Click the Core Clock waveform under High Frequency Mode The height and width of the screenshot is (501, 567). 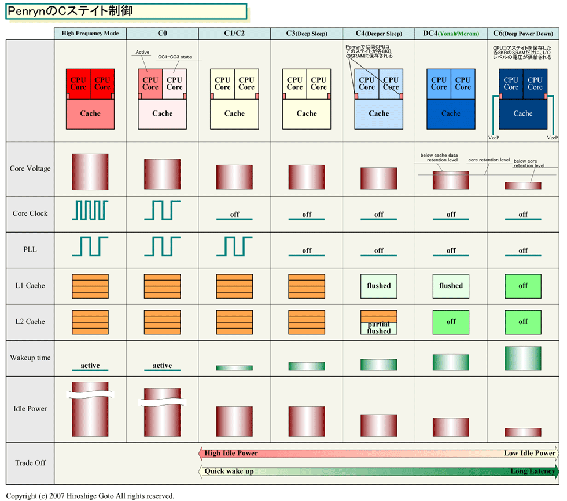[x=90, y=211]
